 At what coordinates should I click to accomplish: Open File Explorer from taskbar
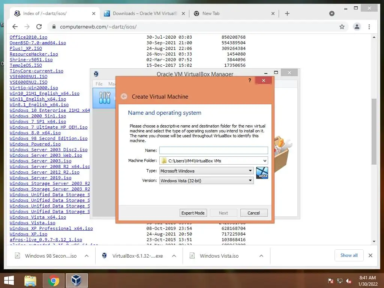click(30, 280)
